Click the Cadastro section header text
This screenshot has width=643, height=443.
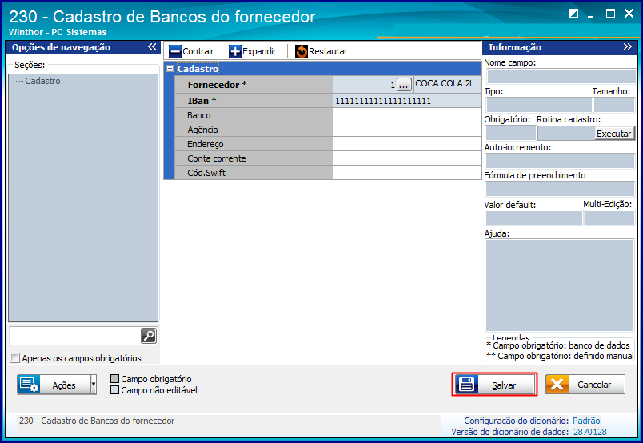pos(198,69)
